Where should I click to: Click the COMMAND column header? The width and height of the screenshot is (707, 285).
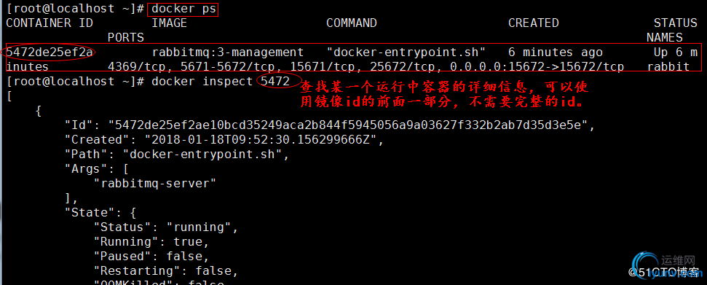tap(351, 23)
